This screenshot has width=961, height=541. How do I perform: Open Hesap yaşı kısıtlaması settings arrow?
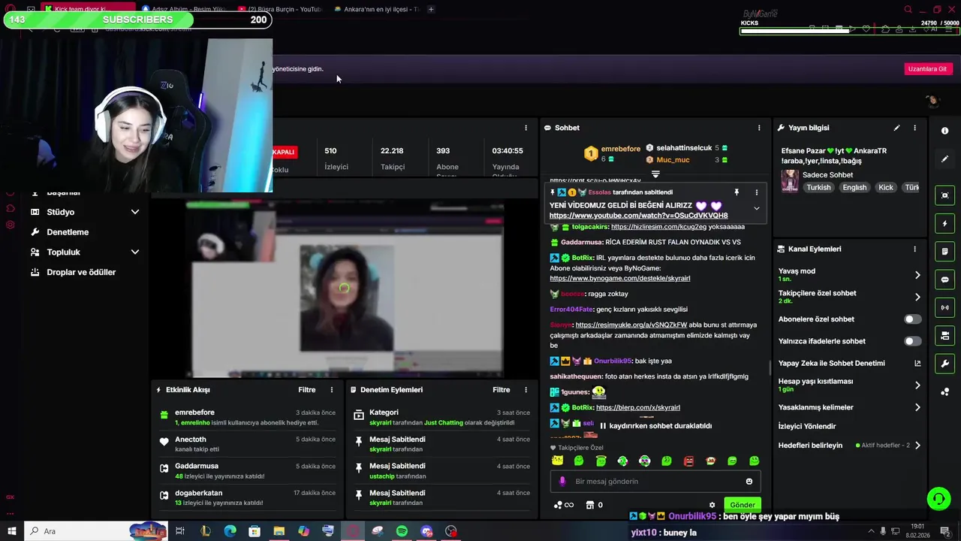click(x=917, y=385)
